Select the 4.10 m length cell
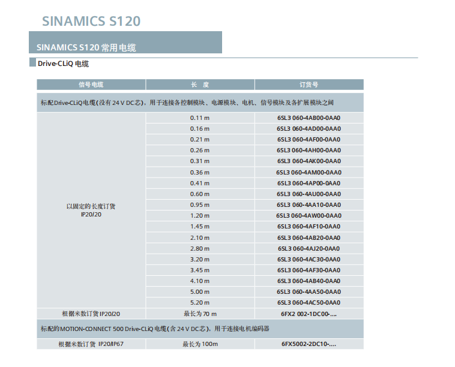This screenshot has width=455, height=367. coord(200,281)
